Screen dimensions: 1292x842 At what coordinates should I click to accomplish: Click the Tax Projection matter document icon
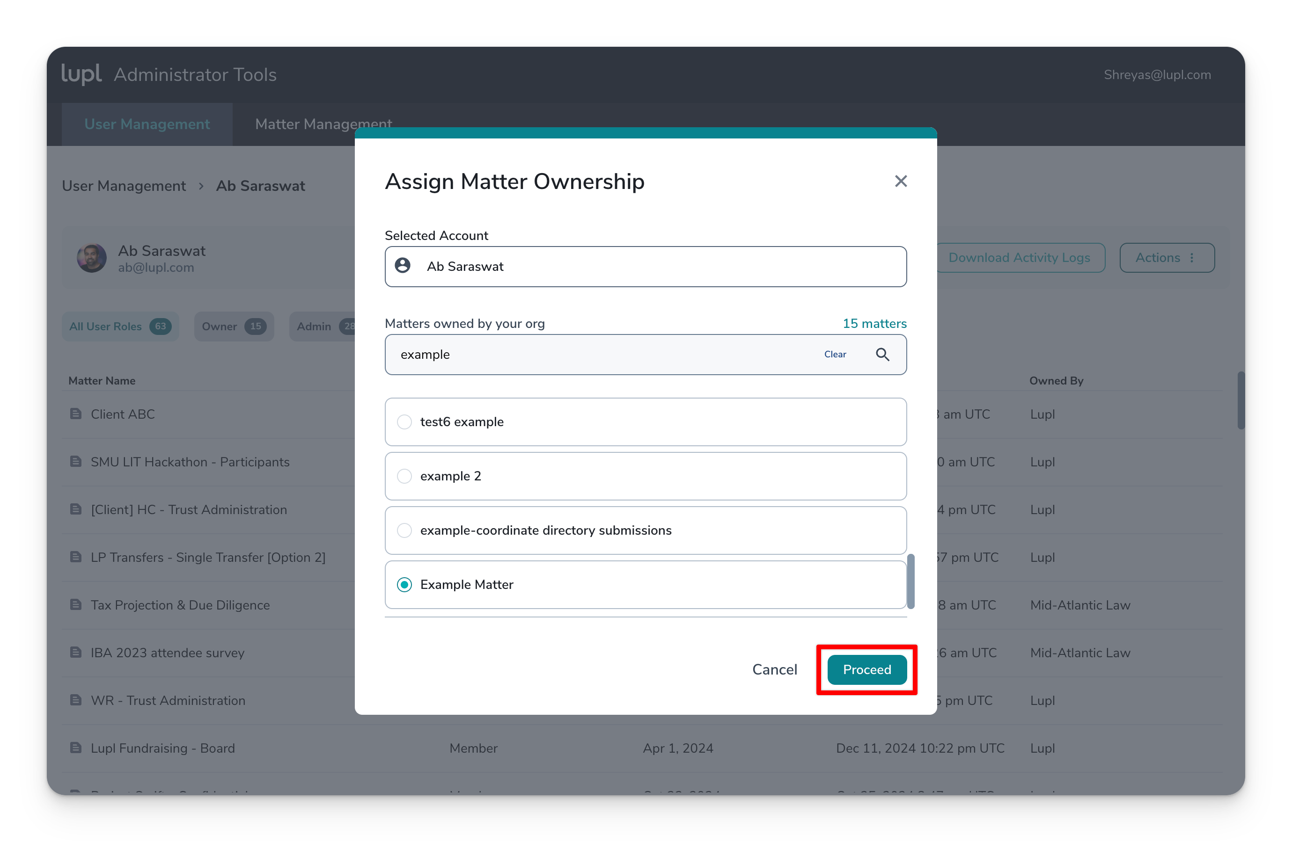pyautogui.click(x=76, y=604)
